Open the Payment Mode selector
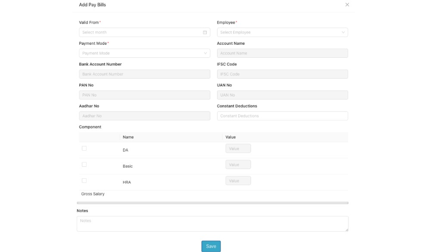This screenshot has width=441, height=252. click(x=144, y=53)
